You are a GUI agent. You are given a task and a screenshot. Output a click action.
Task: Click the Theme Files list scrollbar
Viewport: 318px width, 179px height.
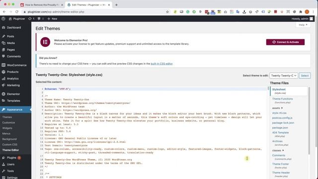point(309,120)
